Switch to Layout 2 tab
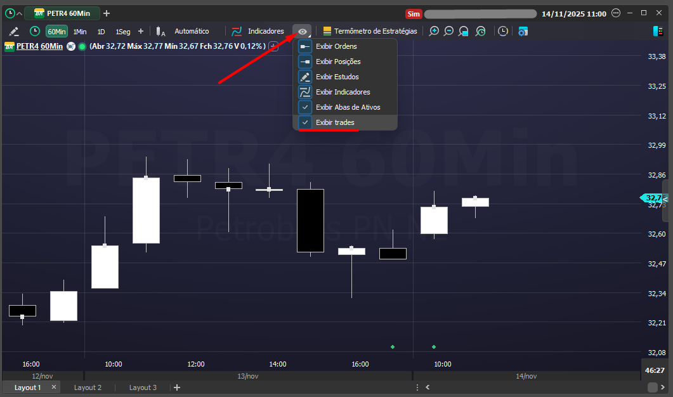This screenshot has width=673, height=397. 88,387
